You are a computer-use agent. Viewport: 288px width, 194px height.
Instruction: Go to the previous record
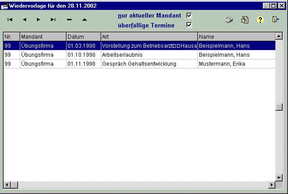pos(24,20)
